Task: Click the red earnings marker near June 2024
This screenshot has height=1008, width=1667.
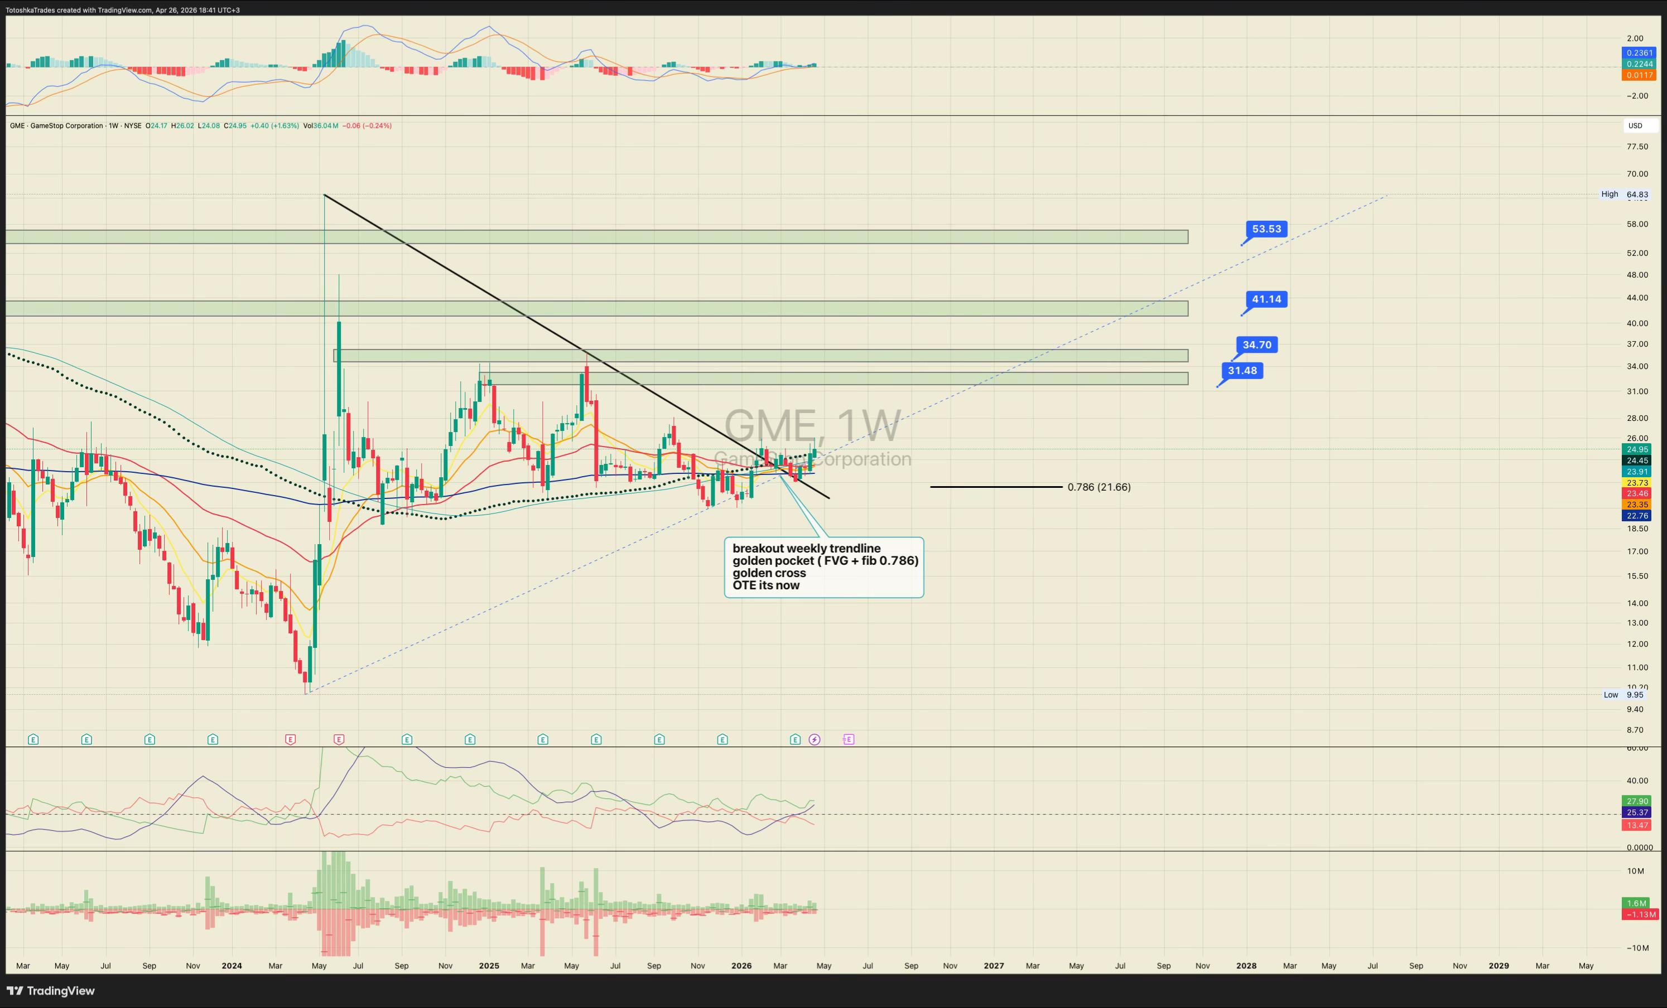Action: click(x=339, y=740)
